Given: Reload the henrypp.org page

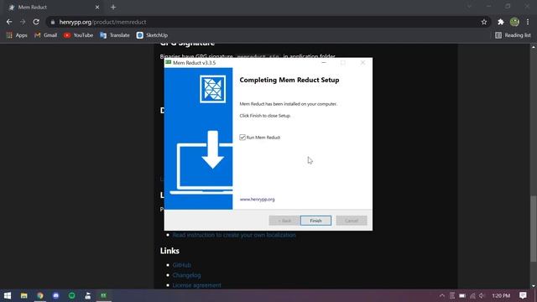Looking at the screenshot, I should 36,22.
